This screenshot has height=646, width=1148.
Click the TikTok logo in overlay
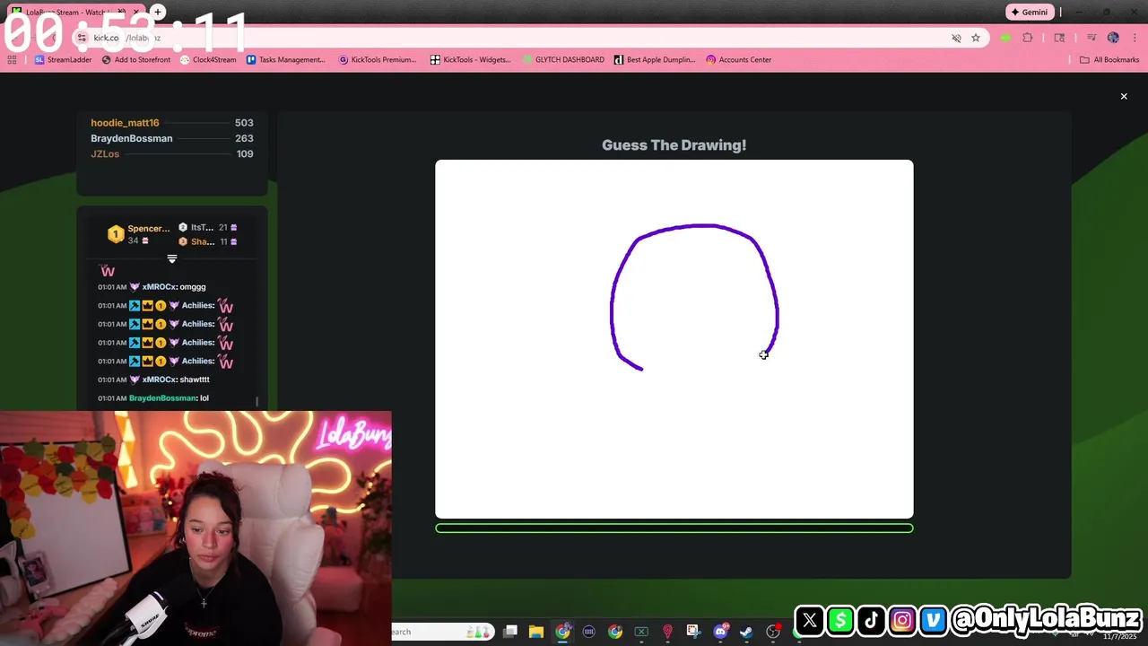pyautogui.click(x=871, y=619)
